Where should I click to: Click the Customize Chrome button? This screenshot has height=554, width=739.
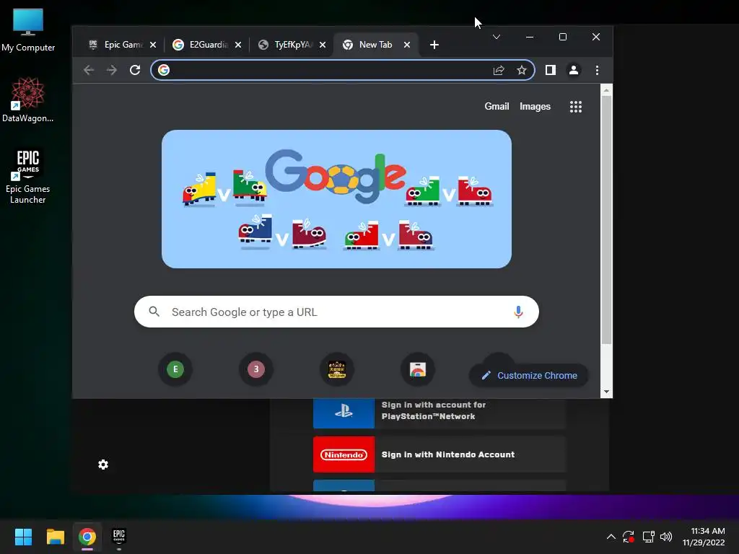[x=529, y=375]
